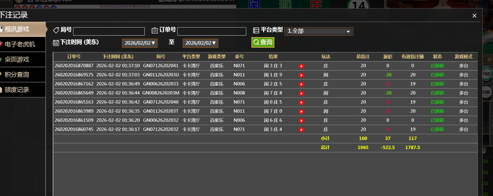Play video replay for round GN00626202032
Viewport: 493px width, 196px height.
click(x=301, y=120)
